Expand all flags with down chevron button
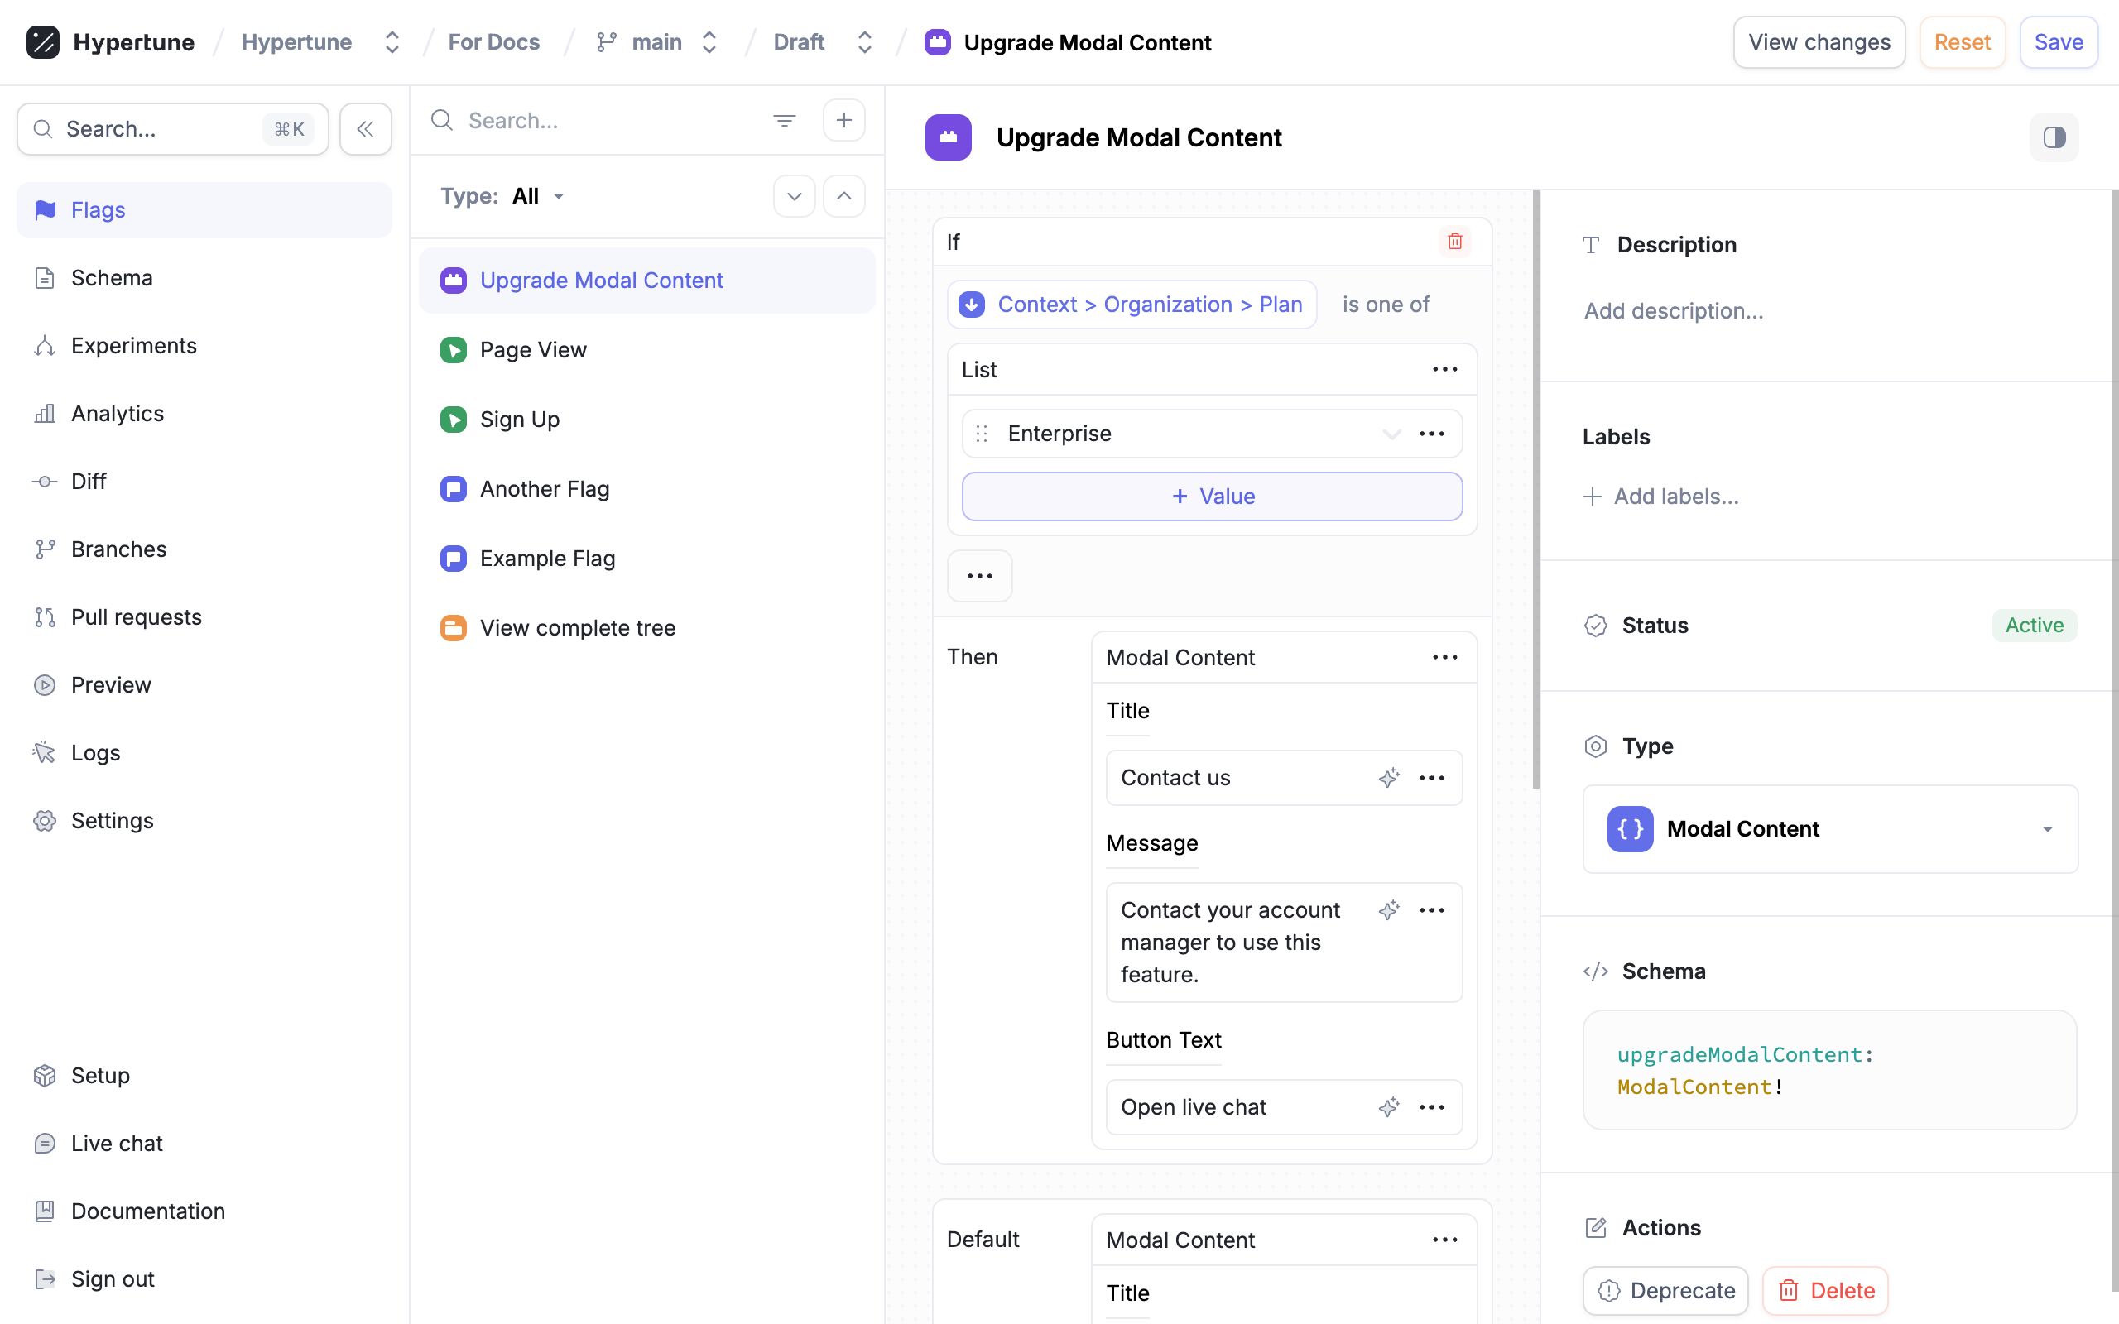 tap(794, 196)
